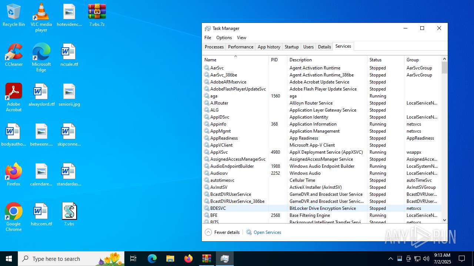The image size is (474, 266).
Task: Open File Explorer from the taskbar
Action: (170, 259)
